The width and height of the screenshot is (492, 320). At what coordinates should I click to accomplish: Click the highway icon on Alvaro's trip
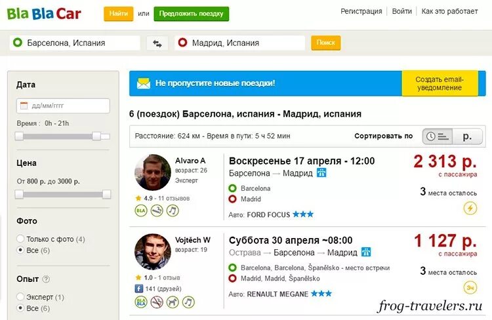click(321, 172)
